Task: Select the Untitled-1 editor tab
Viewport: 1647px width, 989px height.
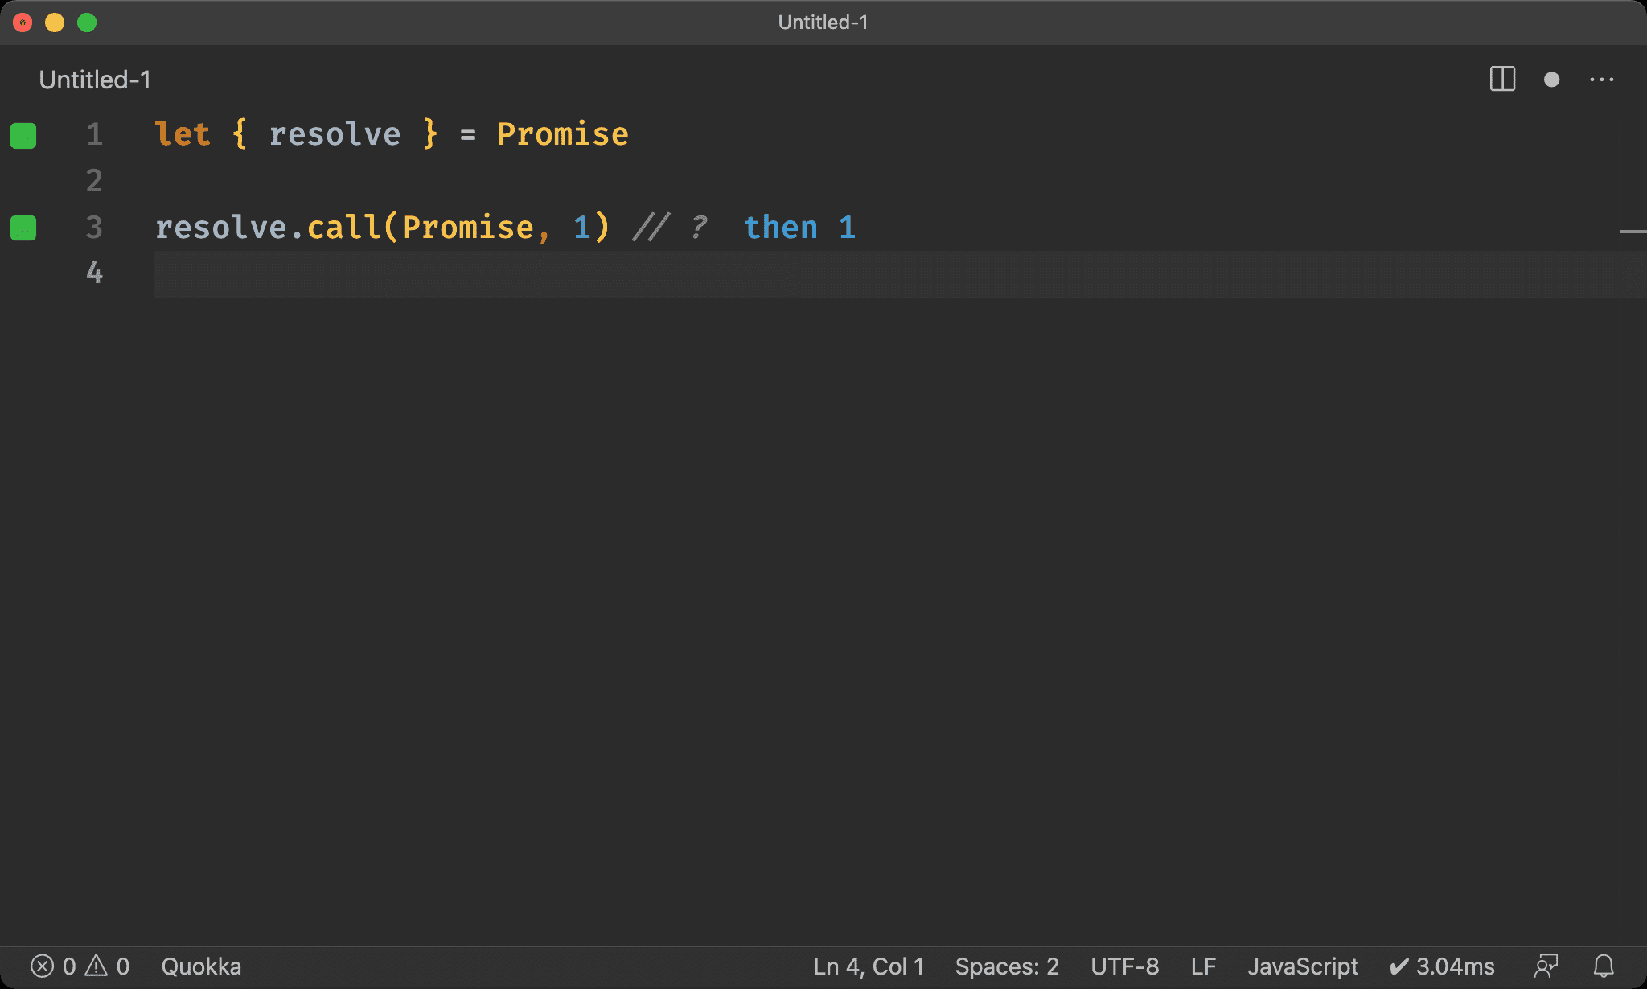Action: pyautogui.click(x=95, y=80)
